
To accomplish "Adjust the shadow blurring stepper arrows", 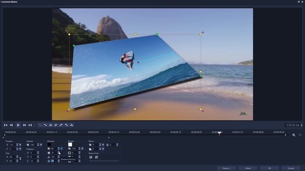I will (x=59, y=153).
